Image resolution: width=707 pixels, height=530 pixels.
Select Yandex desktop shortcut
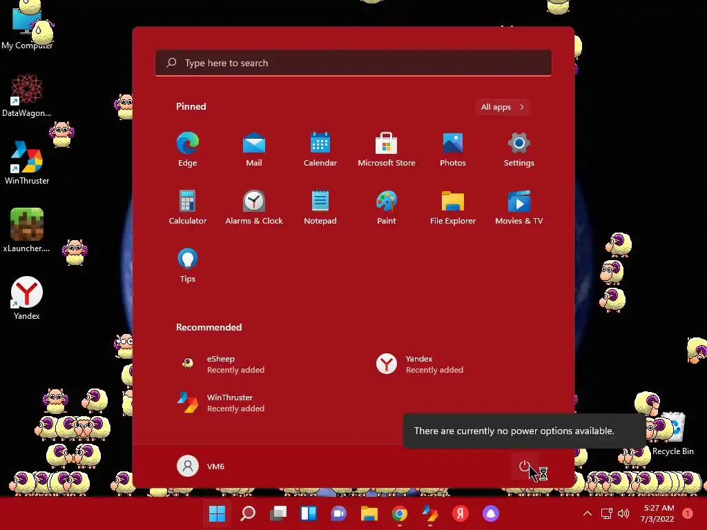tap(27, 298)
